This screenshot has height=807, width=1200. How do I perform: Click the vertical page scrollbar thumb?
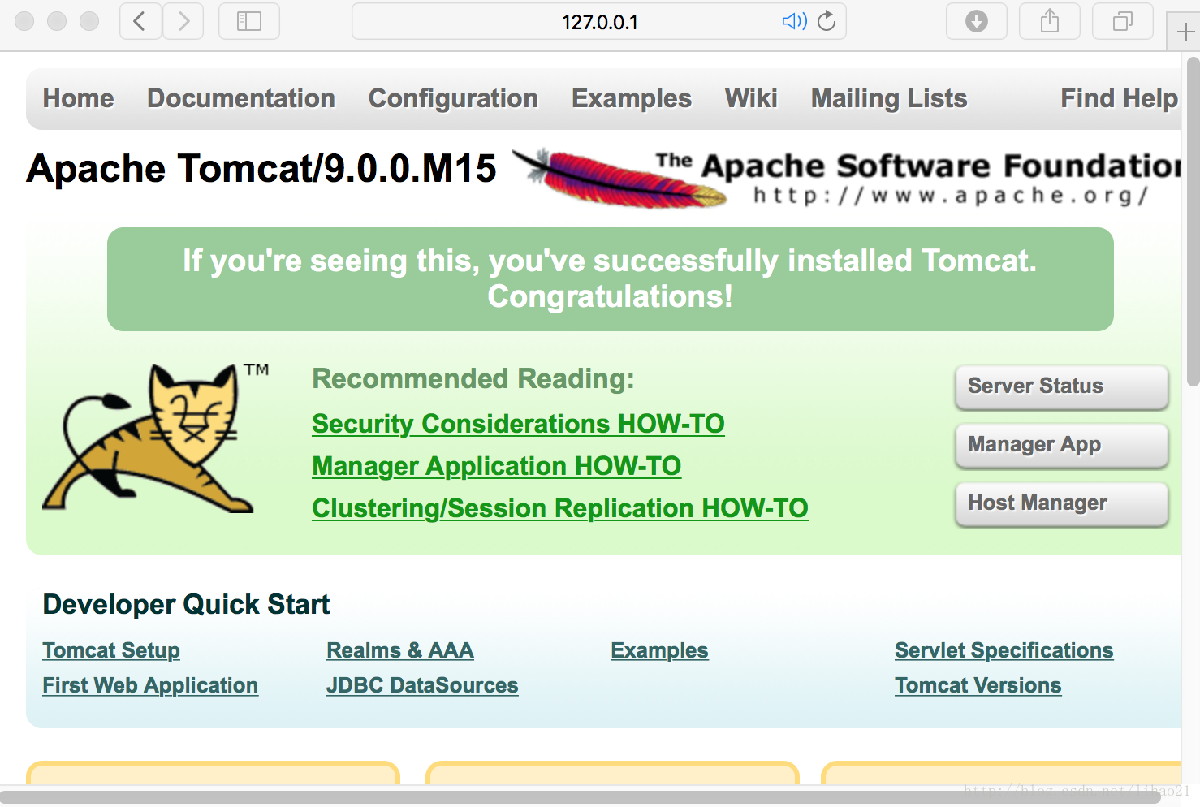(1193, 221)
